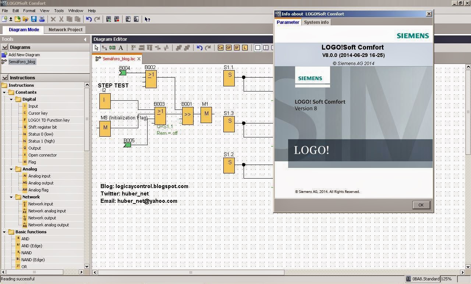This screenshot has width=471, height=284.
Task: Click the Instructions tree scroll down arrow
Action: tap(87, 266)
